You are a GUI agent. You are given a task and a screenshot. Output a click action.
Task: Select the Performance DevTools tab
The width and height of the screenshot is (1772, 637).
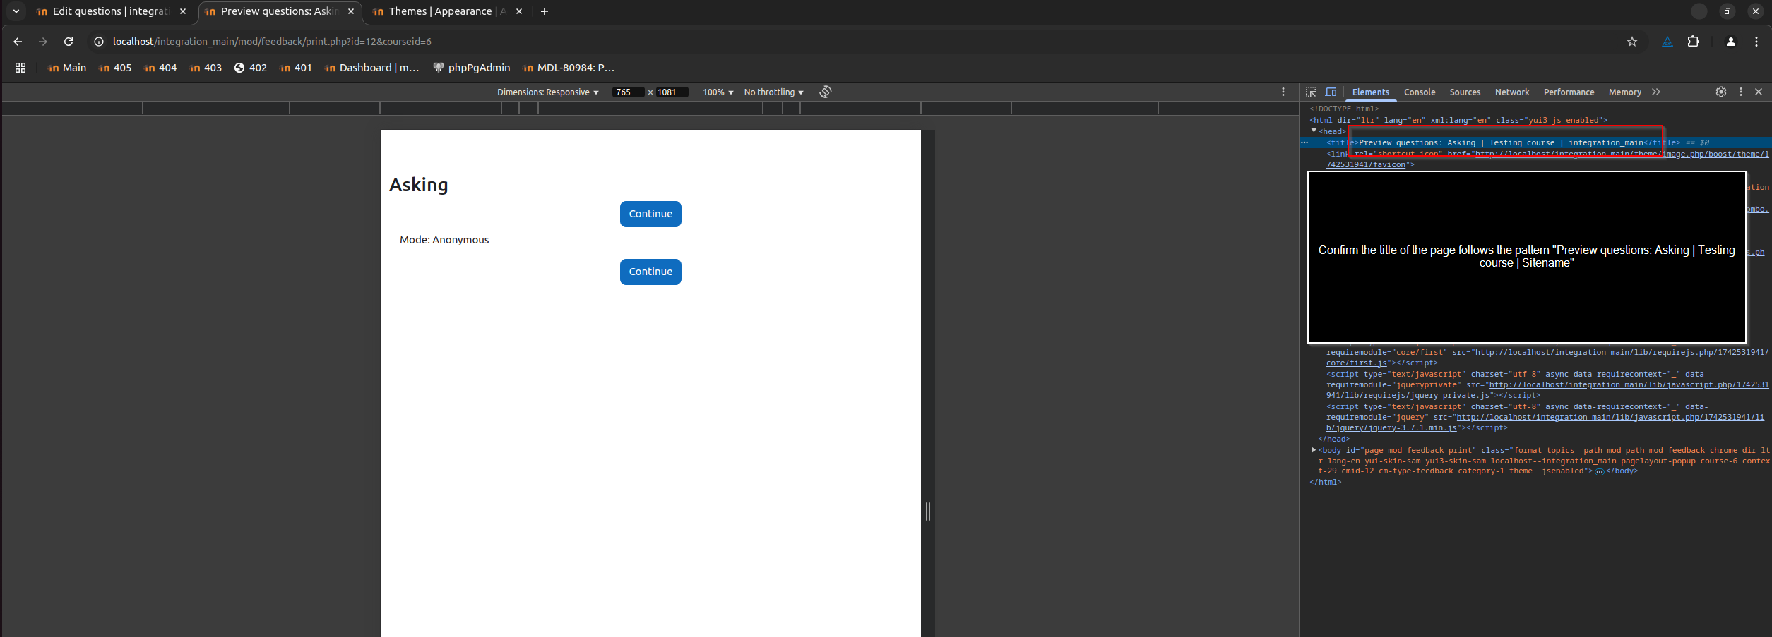point(1569,92)
